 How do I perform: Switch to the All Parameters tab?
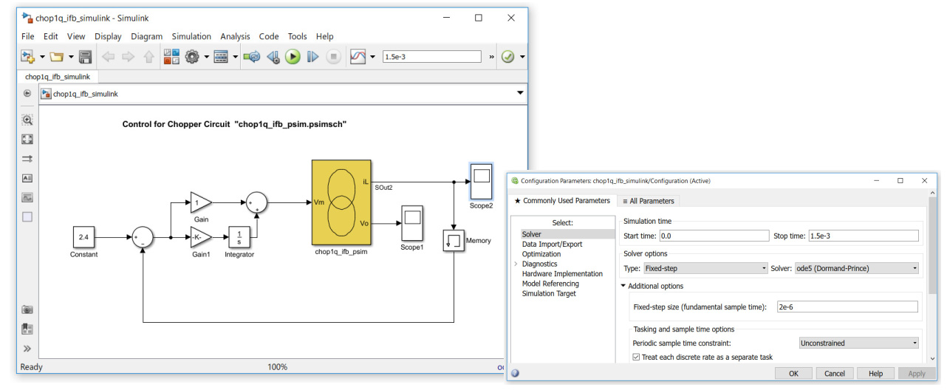648,201
